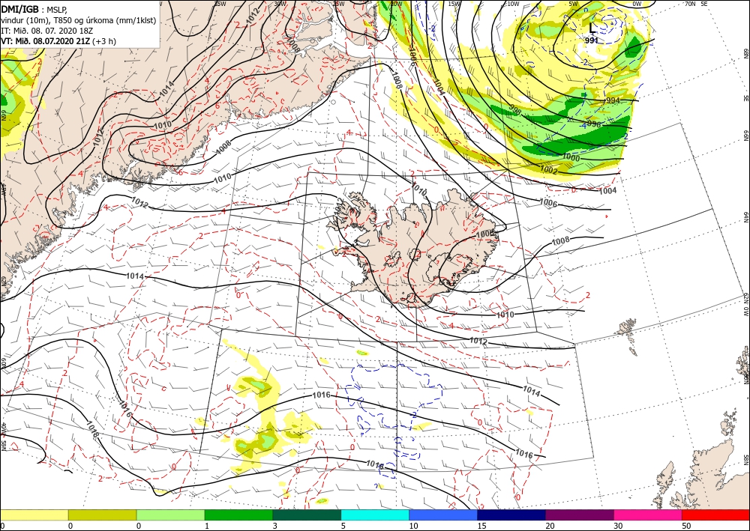Click the Faroe Islands on the map
Image resolution: width=750 pixels, height=531 pixels.
tap(627, 337)
